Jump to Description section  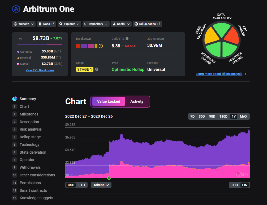(29, 122)
